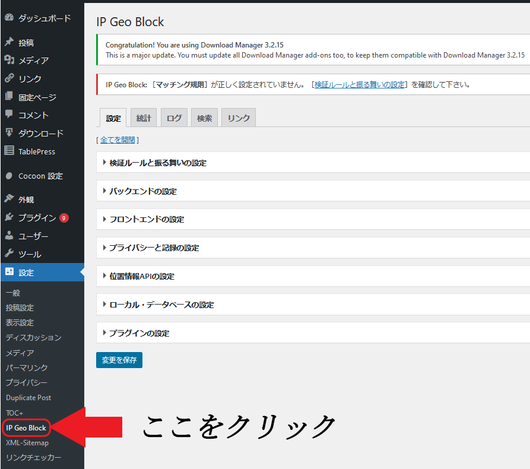Click the 固定ページ menu label
Screen dimensions: 530x469
coord(37,97)
